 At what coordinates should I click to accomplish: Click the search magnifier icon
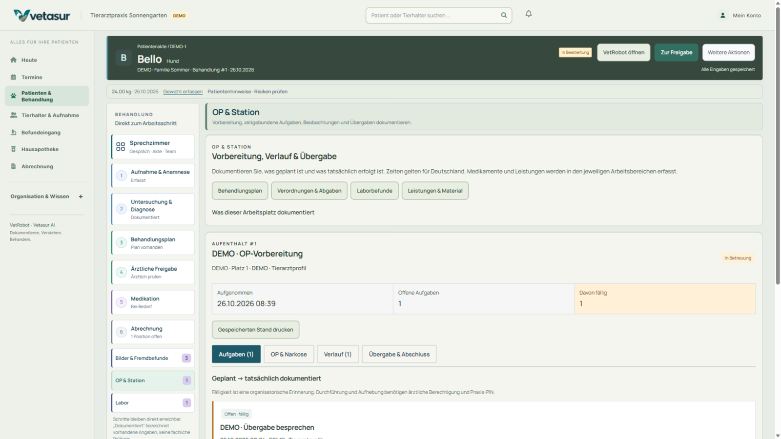504,15
